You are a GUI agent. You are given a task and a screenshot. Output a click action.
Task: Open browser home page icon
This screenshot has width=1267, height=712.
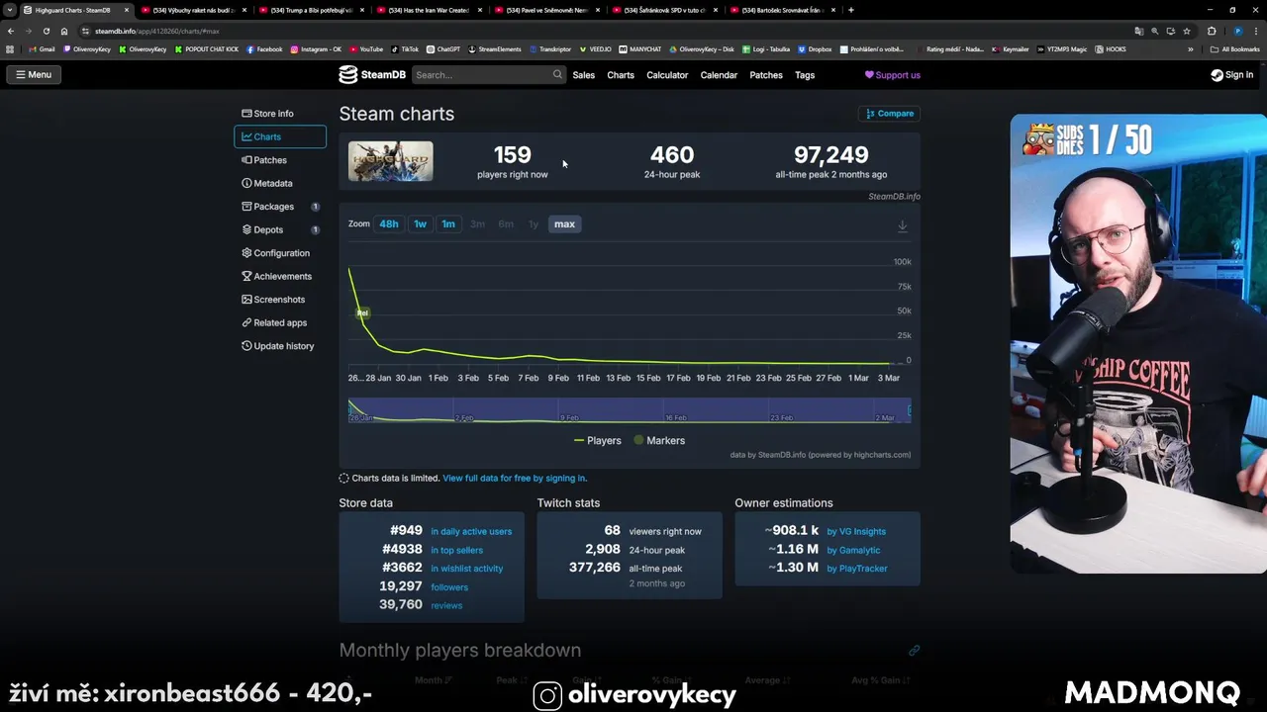pos(64,31)
